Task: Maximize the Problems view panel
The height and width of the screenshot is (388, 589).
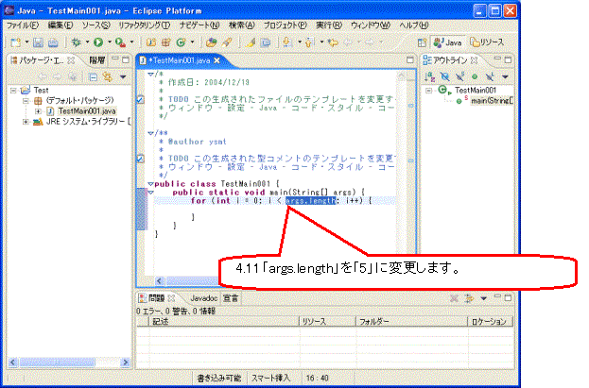Action: 508,298
